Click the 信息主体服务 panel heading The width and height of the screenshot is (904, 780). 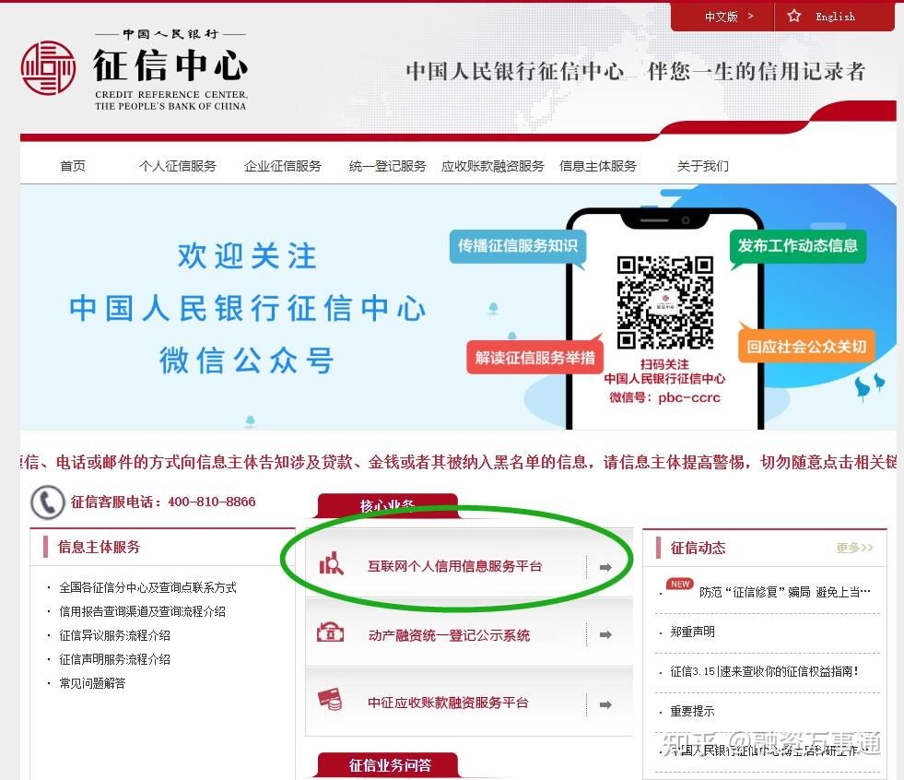point(99,547)
